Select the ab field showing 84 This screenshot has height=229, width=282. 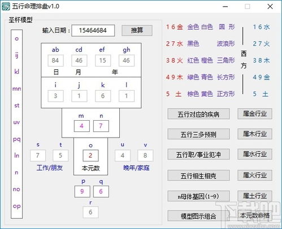pos(55,60)
